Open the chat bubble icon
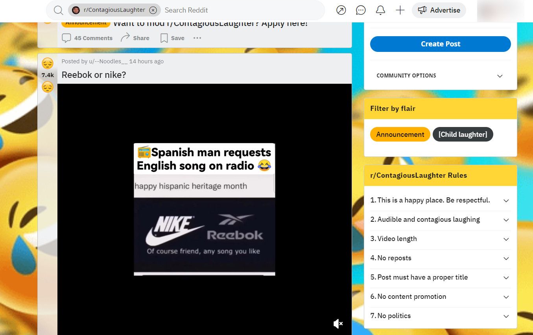This screenshot has width=533, height=335. click(x=361, y=10)
